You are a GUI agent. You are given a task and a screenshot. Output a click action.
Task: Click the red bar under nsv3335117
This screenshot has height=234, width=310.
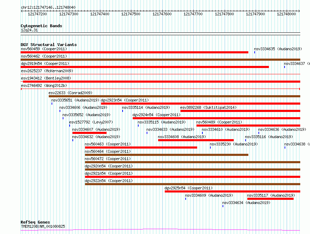click(270, 199)
